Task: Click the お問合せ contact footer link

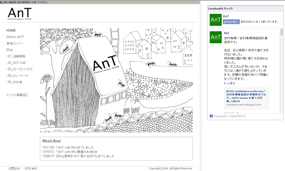Action: (14, 169)
